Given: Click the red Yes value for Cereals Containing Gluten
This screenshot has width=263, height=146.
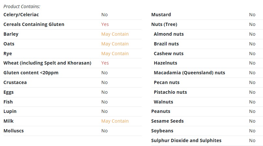Looking at the screenshot, I should coord(105,24).
